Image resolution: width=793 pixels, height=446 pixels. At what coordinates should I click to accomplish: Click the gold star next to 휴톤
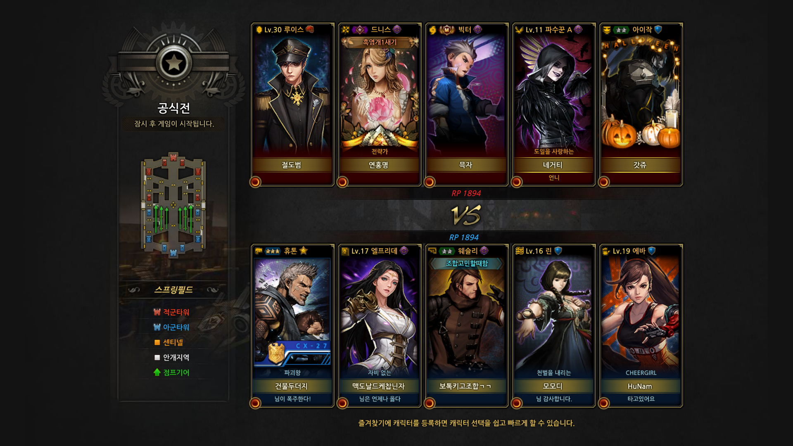pyautogui.click(x=304, y=251)
